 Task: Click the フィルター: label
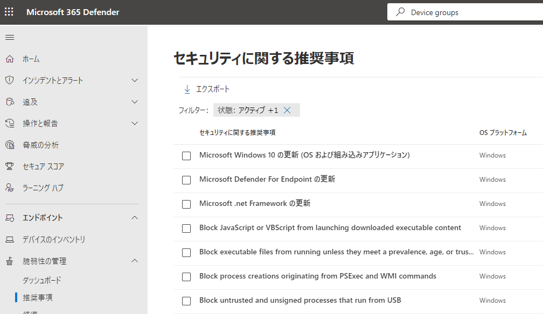point(193,110)
